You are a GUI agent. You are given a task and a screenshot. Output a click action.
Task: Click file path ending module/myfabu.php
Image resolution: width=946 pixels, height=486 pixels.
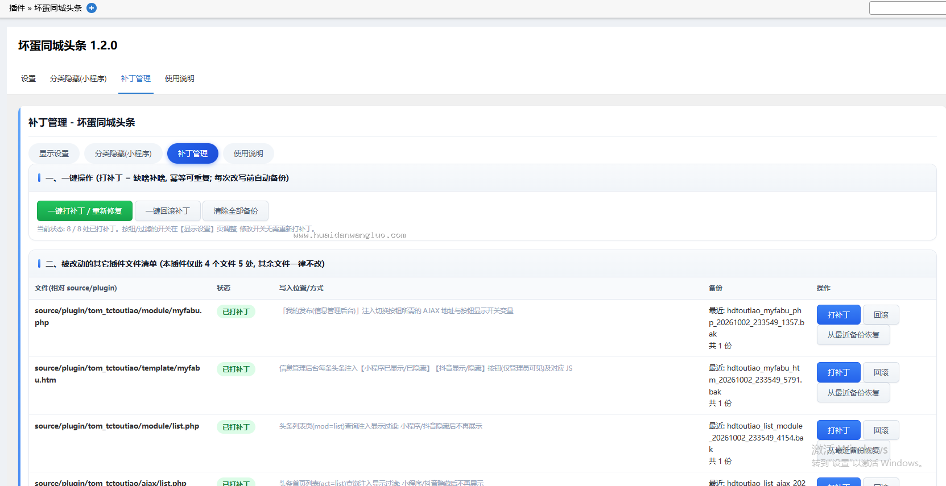coord(118,317)
